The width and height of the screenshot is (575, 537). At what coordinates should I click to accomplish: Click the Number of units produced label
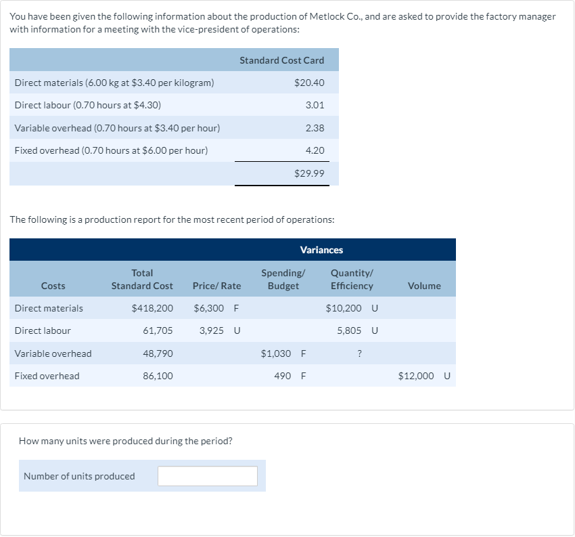click(x=79, y=476)
